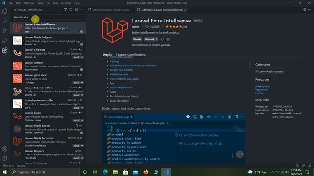Open the Terminal menu
The width and height of the screenshot is (314, 176).
click(66, 3)
